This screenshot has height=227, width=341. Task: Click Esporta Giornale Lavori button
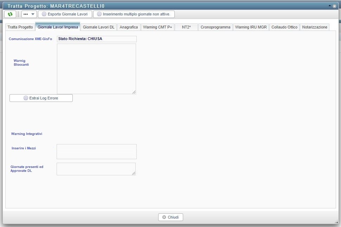(65, 14)
